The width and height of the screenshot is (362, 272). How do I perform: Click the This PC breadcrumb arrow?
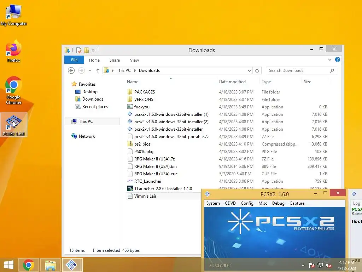point(135,70)
